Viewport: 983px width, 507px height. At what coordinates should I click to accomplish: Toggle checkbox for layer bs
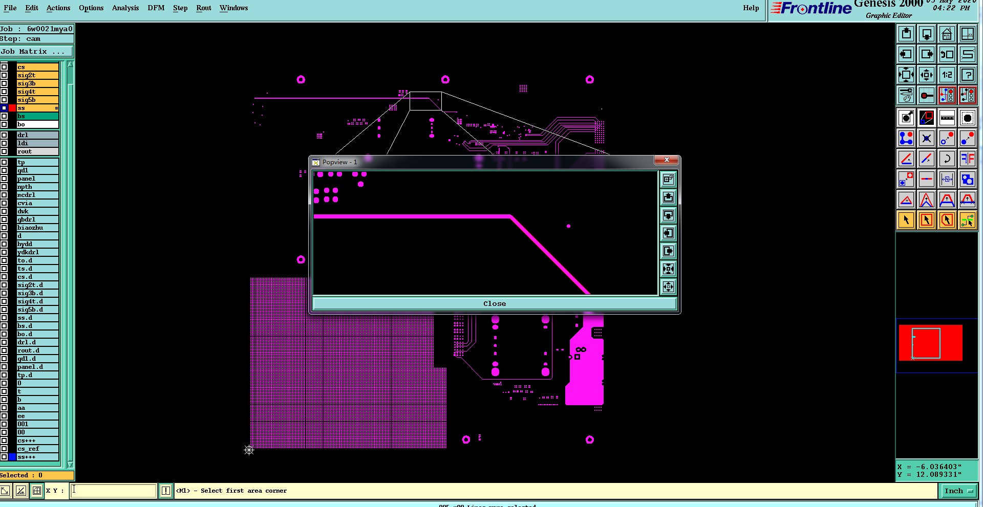tap(4, 116)
